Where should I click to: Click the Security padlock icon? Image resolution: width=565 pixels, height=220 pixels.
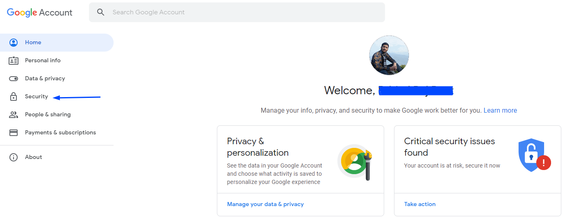tap(14, 97)
